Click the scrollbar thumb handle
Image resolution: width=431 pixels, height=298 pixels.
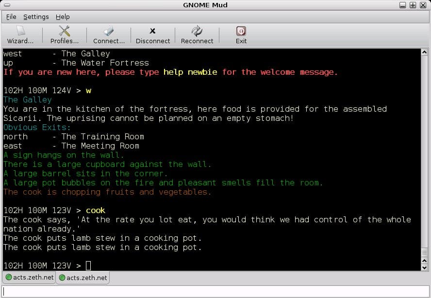coord(424,253)
